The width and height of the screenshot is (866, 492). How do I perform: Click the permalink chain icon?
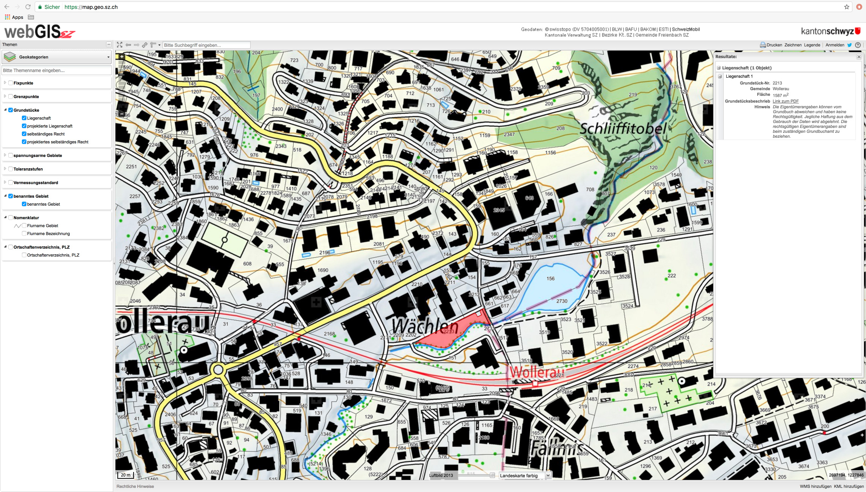(145, 45)
